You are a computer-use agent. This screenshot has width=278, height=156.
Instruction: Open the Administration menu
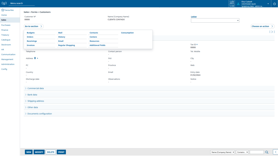coord(8,64)
